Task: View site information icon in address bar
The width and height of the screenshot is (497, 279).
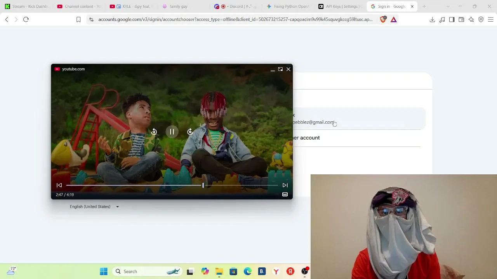Action: pos(91,19)
